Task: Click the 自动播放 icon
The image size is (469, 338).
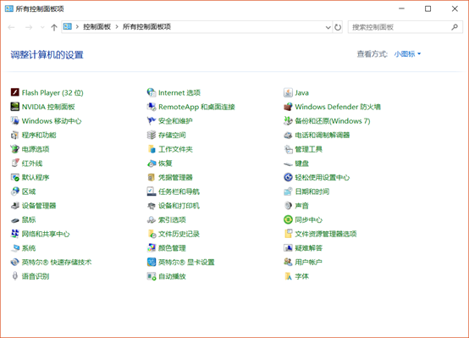Action: pos(152,276)
